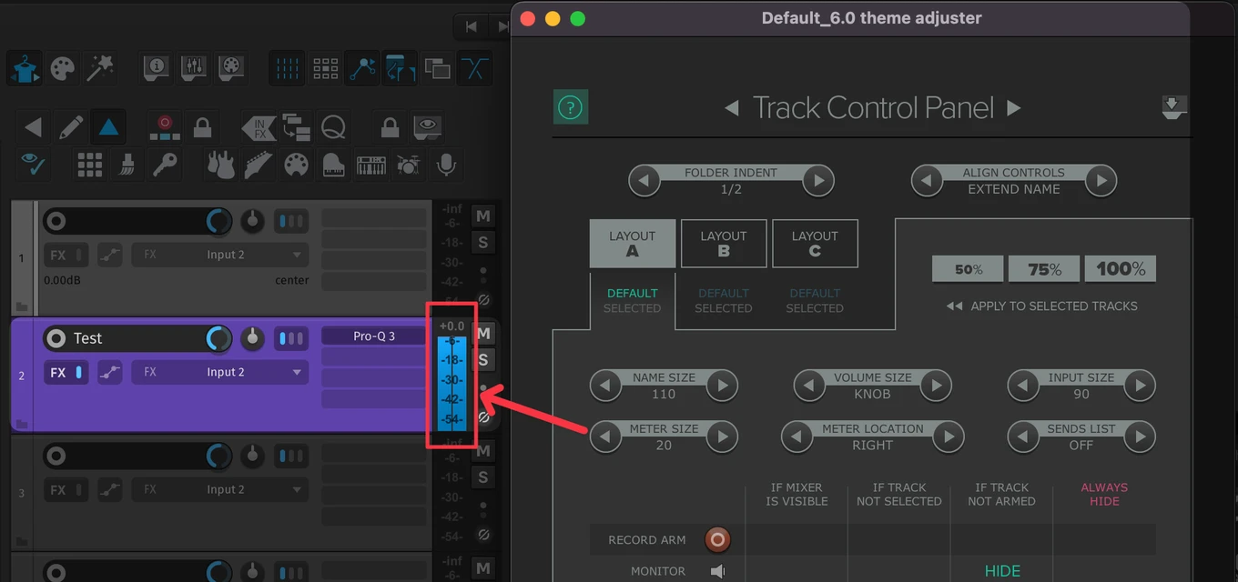1238x582 pixels.
Task: Click the gray left-pointing triangle icon
Action: (x=34, y=127)
